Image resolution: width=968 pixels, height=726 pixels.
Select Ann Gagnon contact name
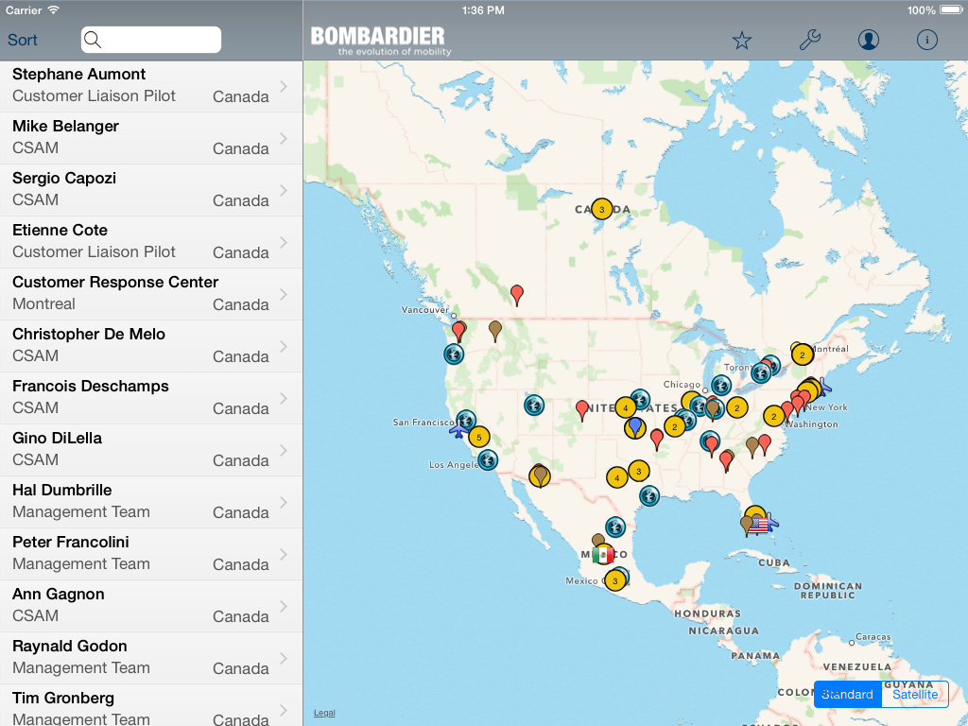coord(59,595)
